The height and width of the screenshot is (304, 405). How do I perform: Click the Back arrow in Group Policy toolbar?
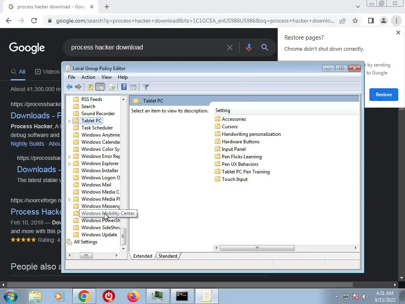click(69, 87)
